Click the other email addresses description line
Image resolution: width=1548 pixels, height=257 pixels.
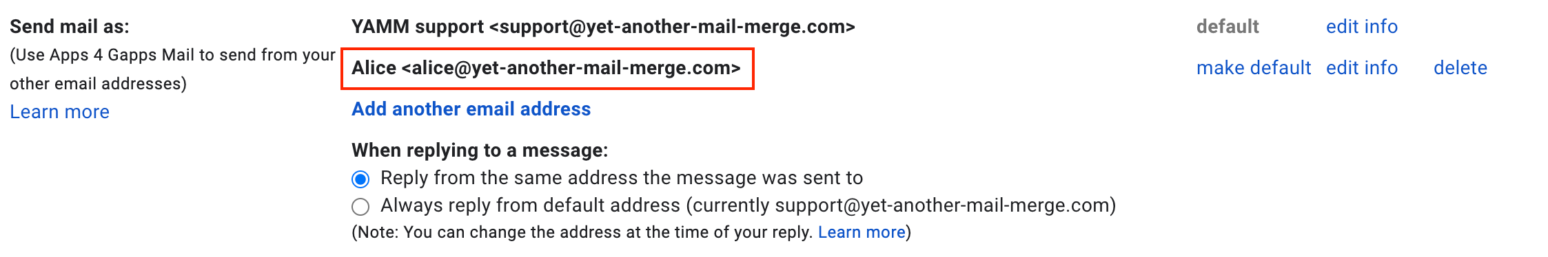click(98, 84)
